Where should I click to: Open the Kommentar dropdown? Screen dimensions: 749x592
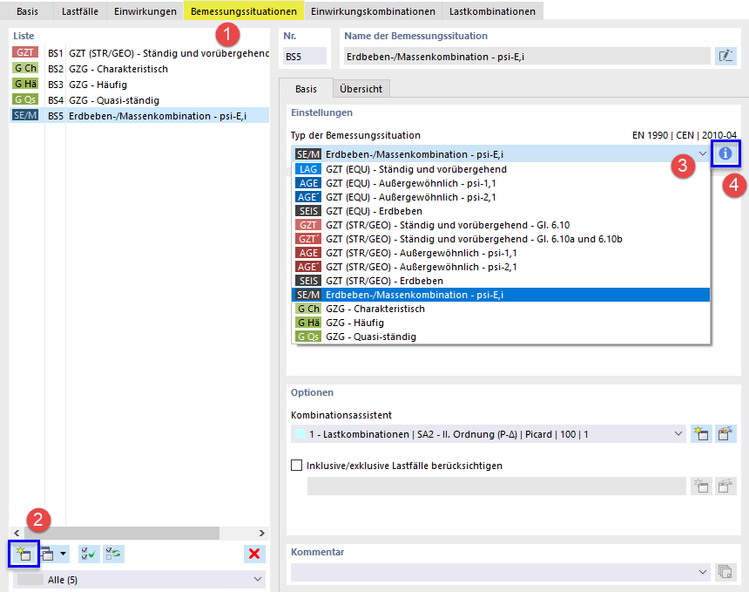[x=702, y=572]
